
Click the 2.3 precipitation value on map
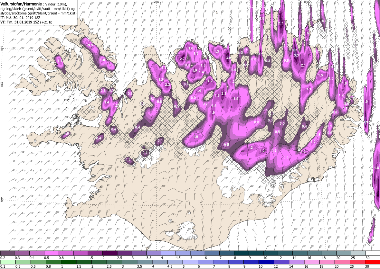pos(224,94)
